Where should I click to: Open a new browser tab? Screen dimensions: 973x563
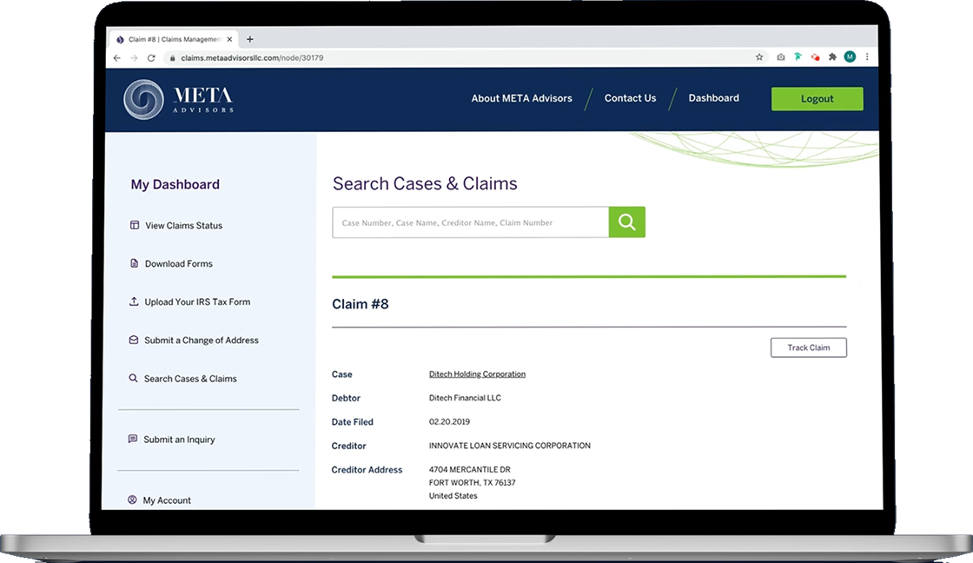pos(250,39)
